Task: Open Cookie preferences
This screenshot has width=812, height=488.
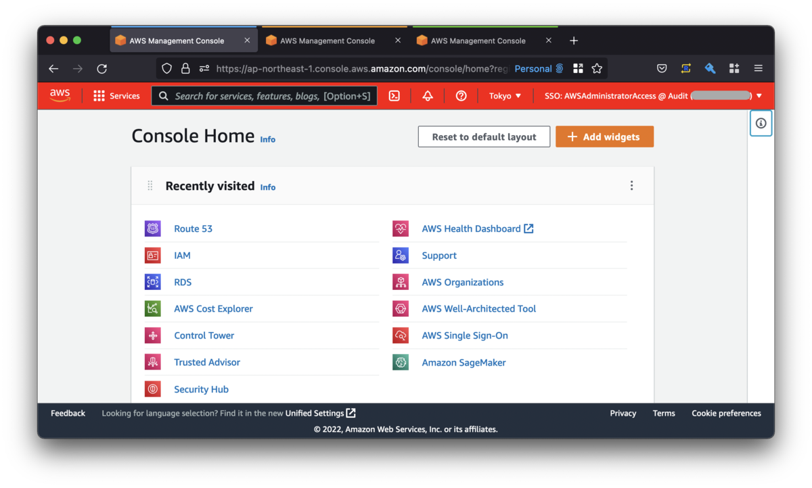Action: point(726,413)
